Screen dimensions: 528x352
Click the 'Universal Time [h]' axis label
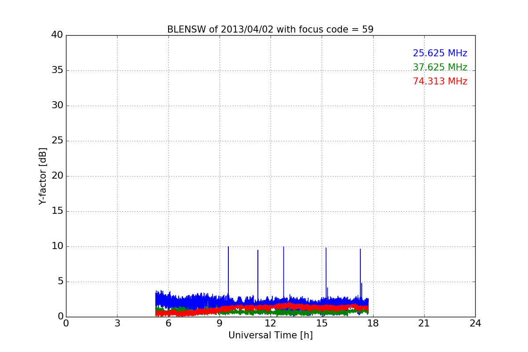coord(271,335)
